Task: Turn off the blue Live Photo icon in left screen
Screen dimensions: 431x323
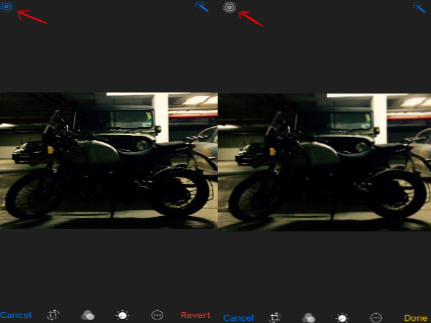Action: click(8, 6)
